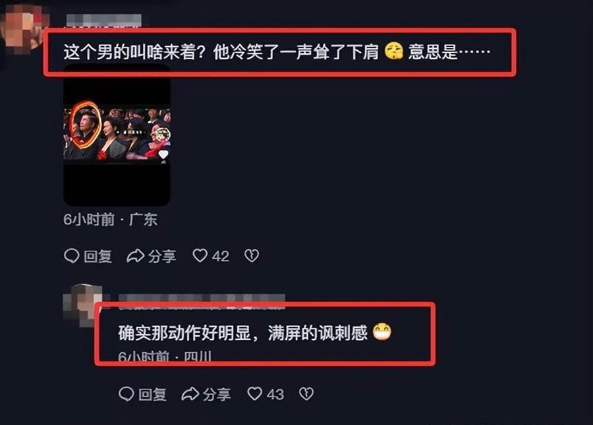Click the first commenter's blurred username

(103, 20)
